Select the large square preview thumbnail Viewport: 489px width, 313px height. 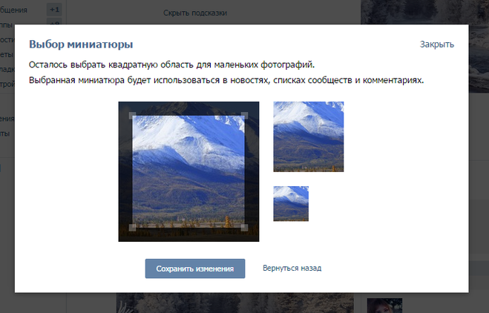coord(308,136)
